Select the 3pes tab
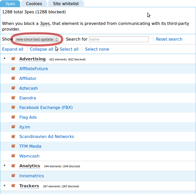196x194 pixels. click(x=10, y=4)
